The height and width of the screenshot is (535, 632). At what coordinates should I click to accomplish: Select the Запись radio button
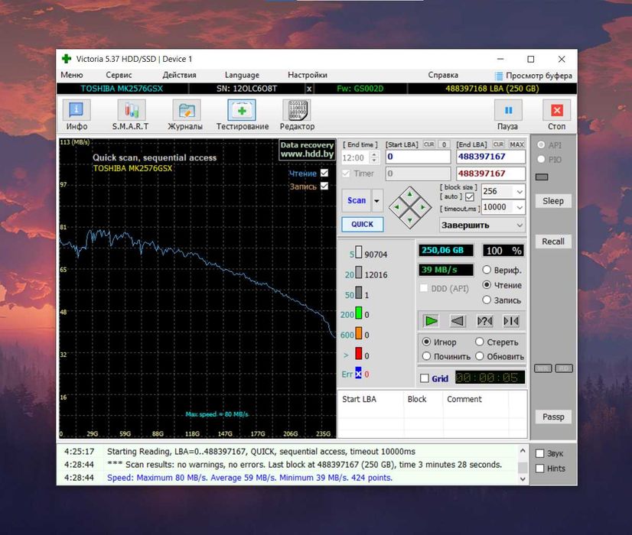[487, 300]
